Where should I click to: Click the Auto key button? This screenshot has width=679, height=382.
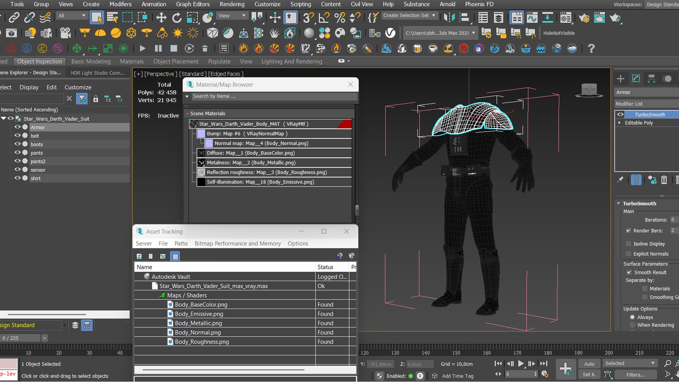click(x=589, y=364)
